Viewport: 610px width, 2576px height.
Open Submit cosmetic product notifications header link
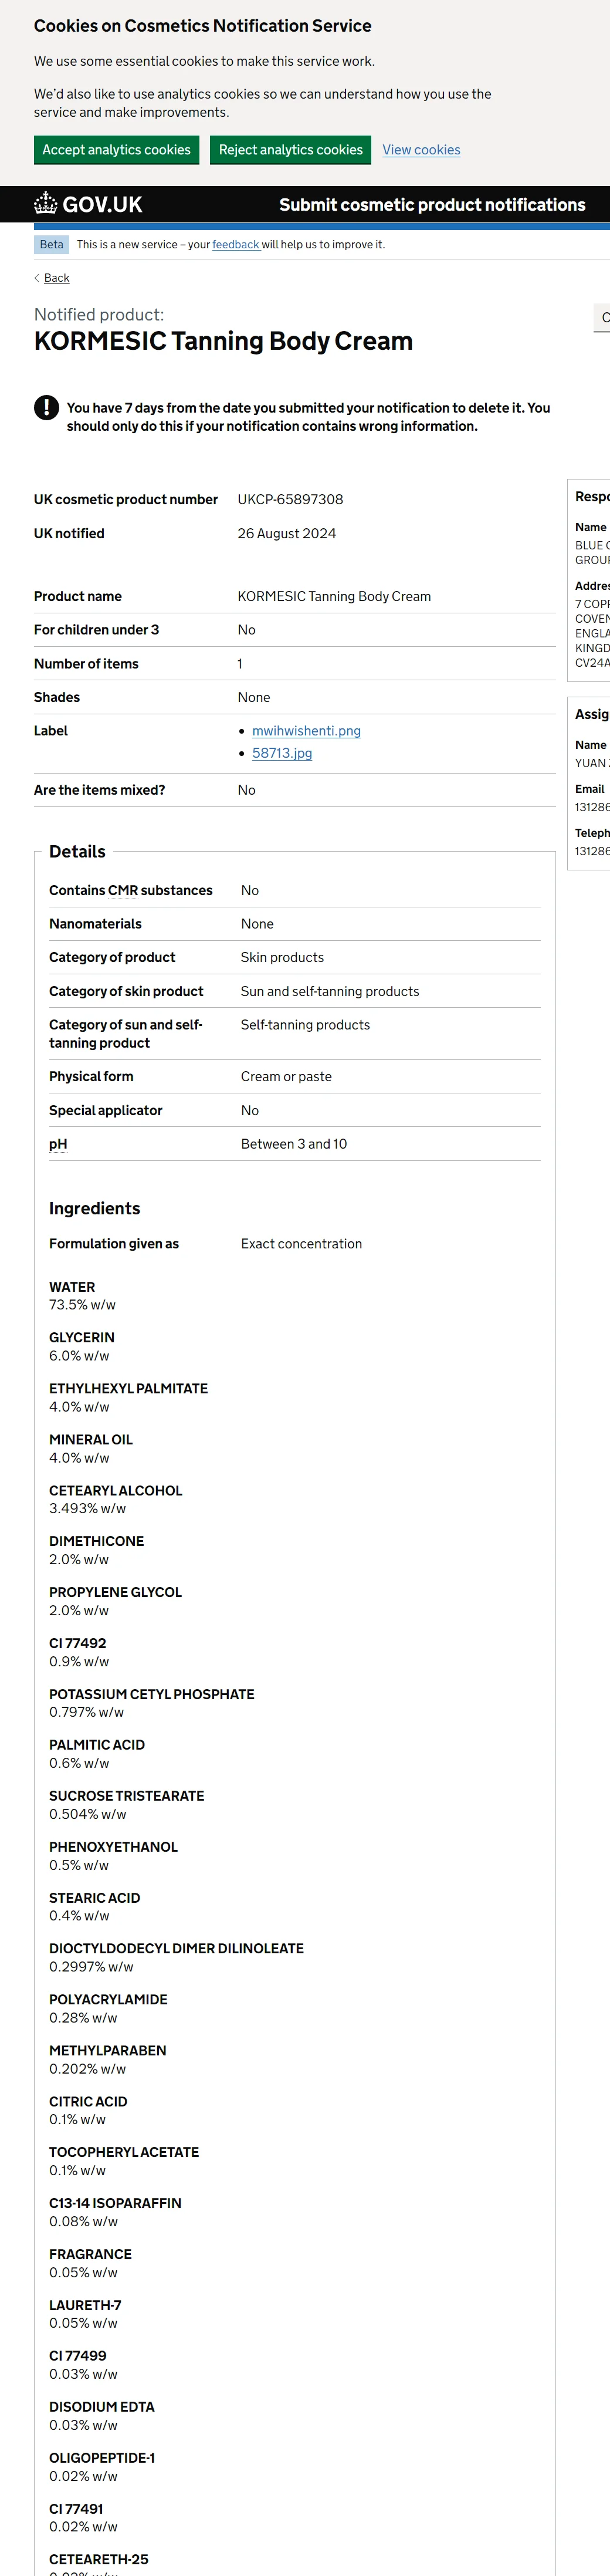(x=432, y=205)
